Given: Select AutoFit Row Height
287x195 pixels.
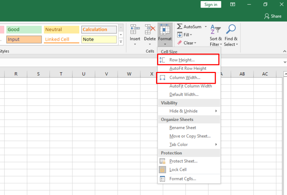Looking at the screenshot, I should coord(189,68).
